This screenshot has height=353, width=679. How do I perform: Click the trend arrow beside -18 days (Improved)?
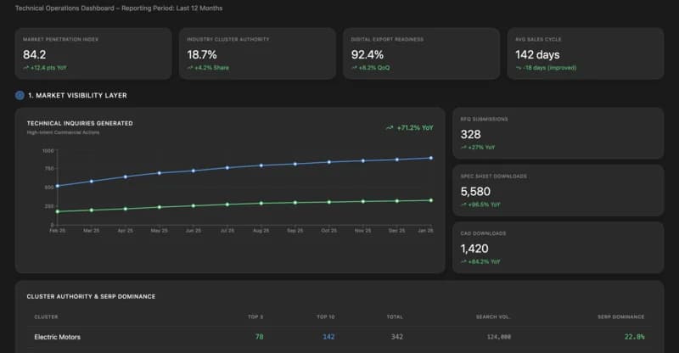[519, 67]
